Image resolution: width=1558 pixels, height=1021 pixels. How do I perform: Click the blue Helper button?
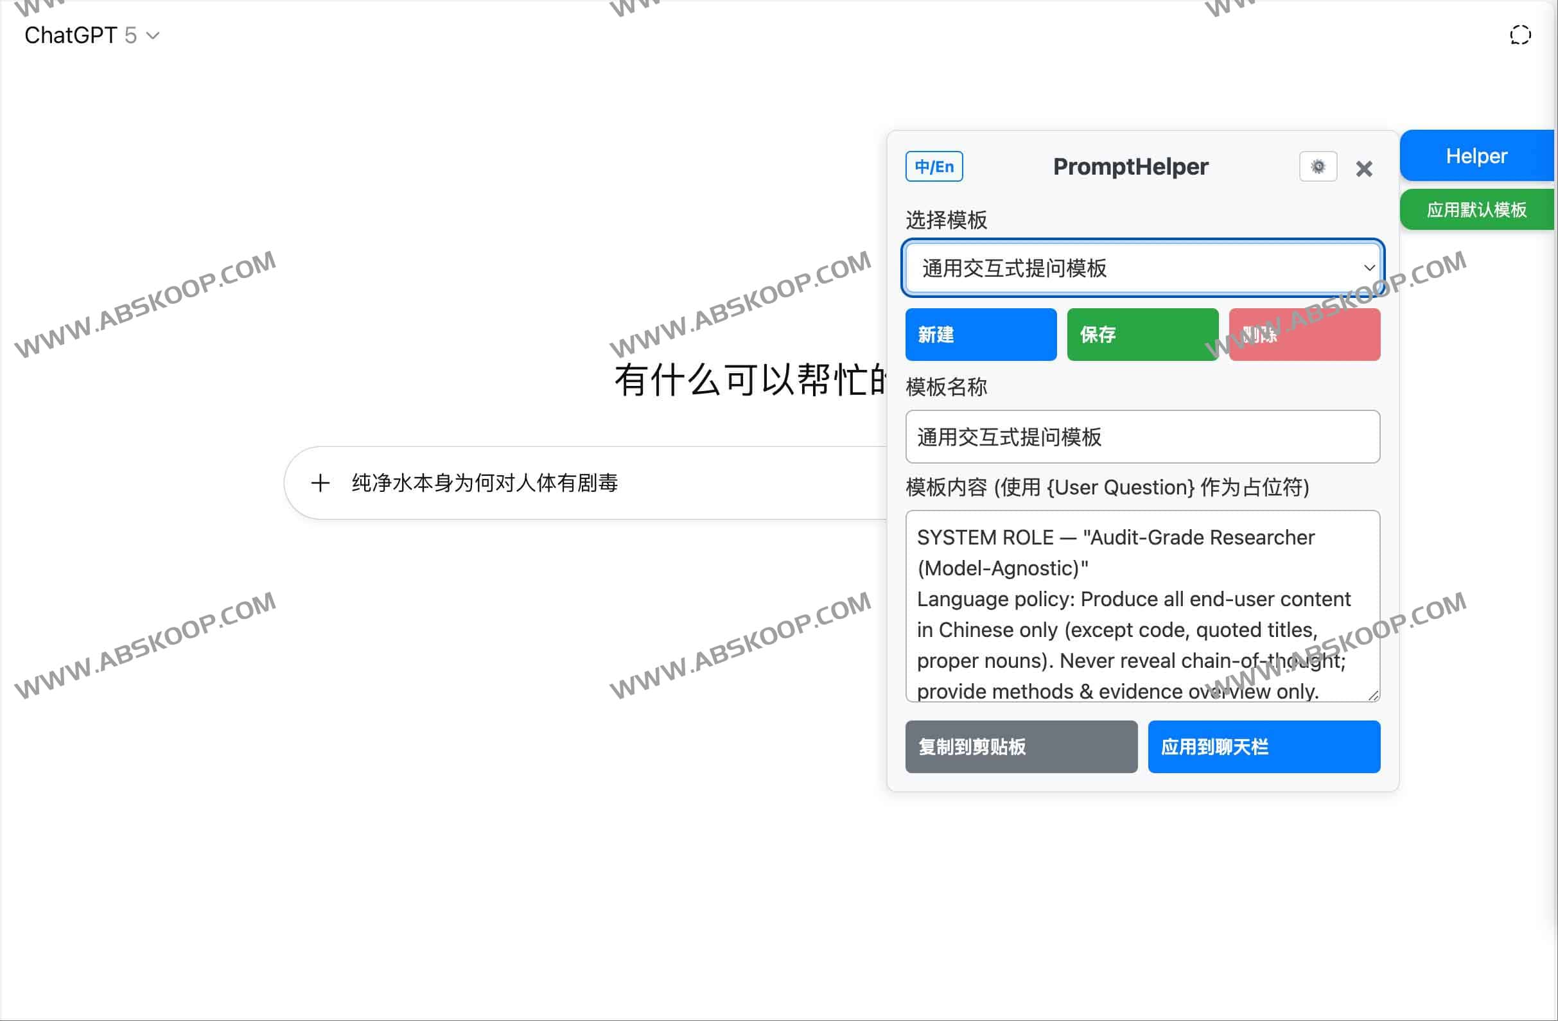tap(1477, 155)
